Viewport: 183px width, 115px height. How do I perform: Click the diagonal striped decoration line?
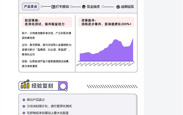112,87
